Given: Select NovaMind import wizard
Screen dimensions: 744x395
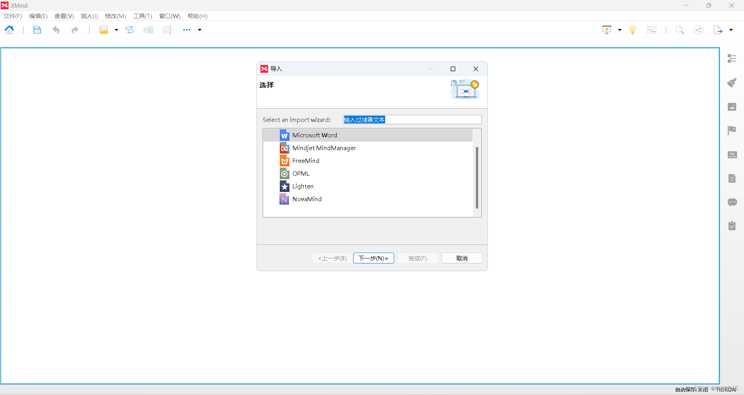Looking at the screenshot, I should 368,199.
